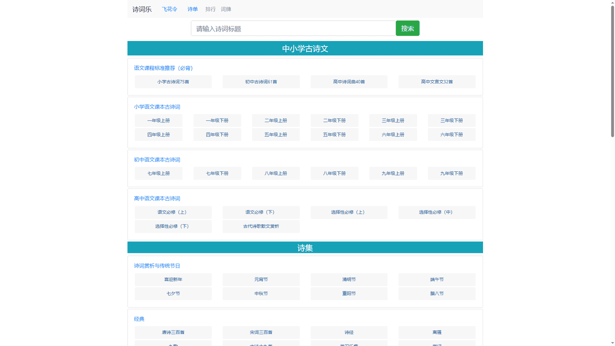Open the 词牌 nav item
The width and height of the screenshot is (615, 346).
tap(226, 9)
